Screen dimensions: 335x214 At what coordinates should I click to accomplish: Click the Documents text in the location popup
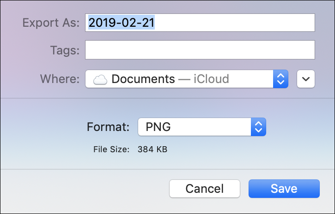(143, 79)
